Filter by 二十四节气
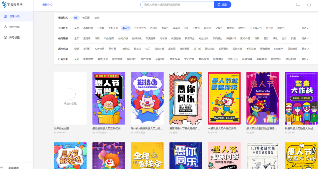This screenshot has width=318, height=169. [x=140, y=28]
